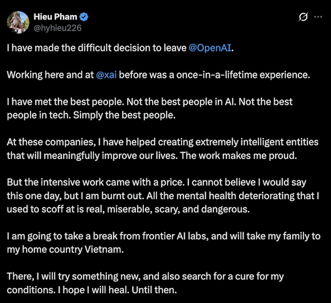Viewport: 331px width, 303px height.
Task: Open the @hyhieu226 handle link
Action: tap(57, 27)
